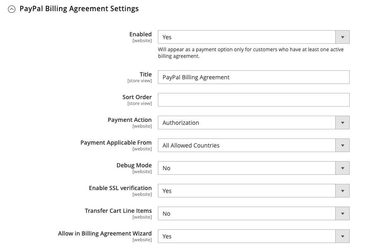Image resolution: width=377 pixels, height=250 pixels.
Task: Click the Debug Mode dropdown arrow
Action: [x=342, y=168]
